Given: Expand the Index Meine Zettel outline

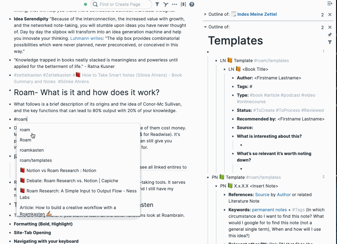Looking at the screenshot, I should click(x=205, y=14).
